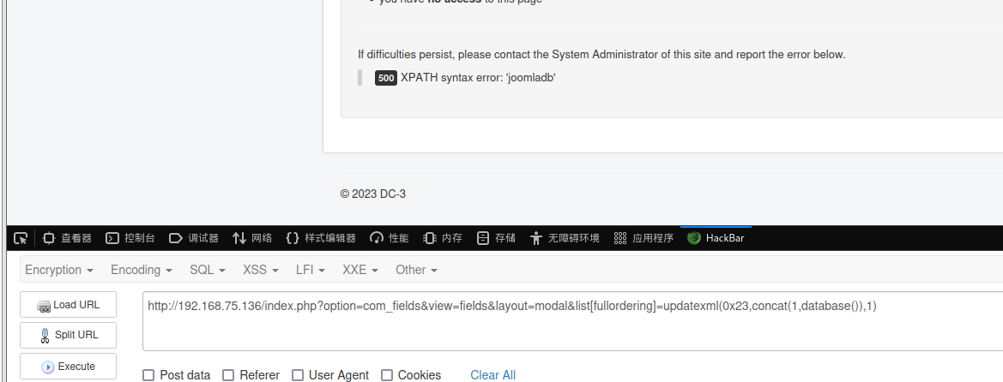Enable the Referer checkbox
Screen dimensions: 1003x382
[x=227, y=375]
